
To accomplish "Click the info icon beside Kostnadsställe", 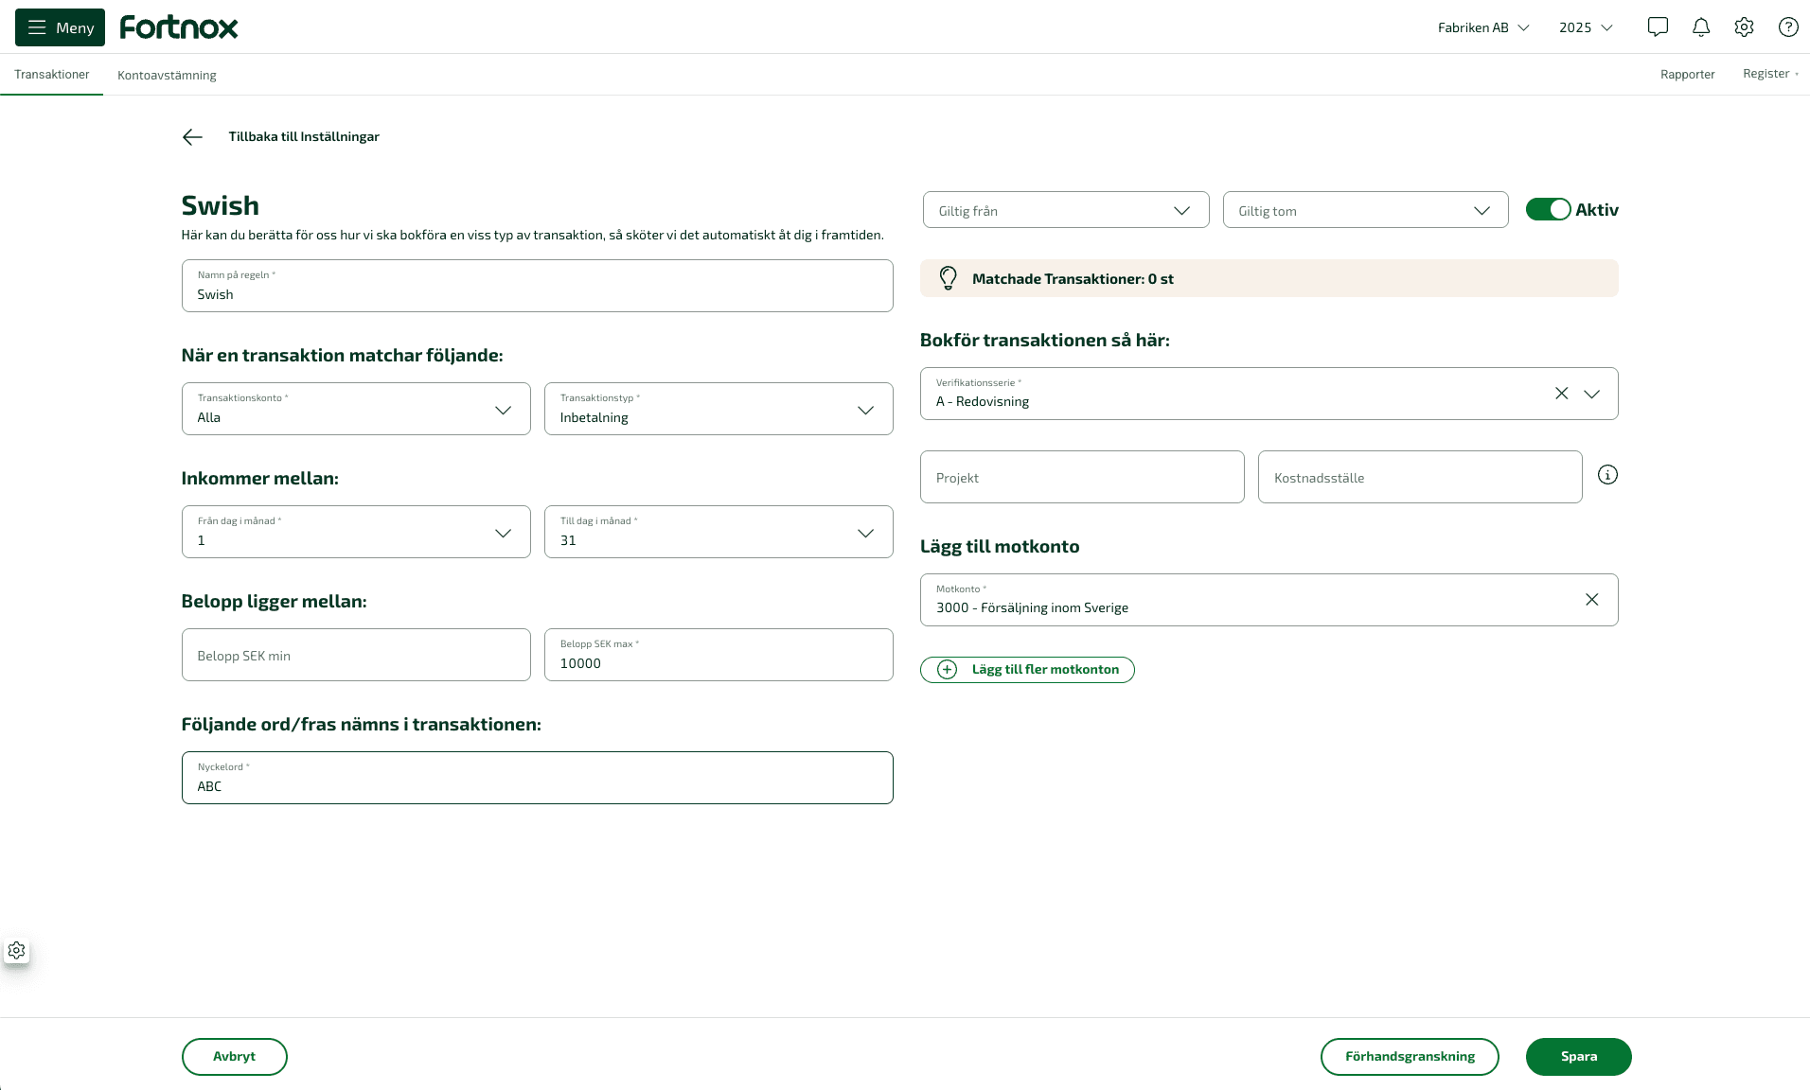I will pos(1607,475).
